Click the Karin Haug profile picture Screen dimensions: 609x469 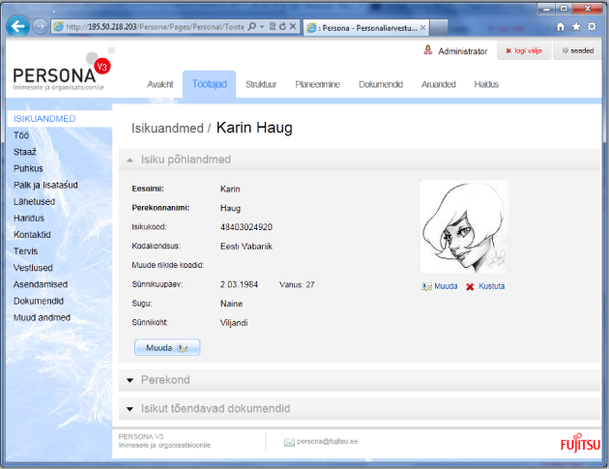click(x=463, y=228)
